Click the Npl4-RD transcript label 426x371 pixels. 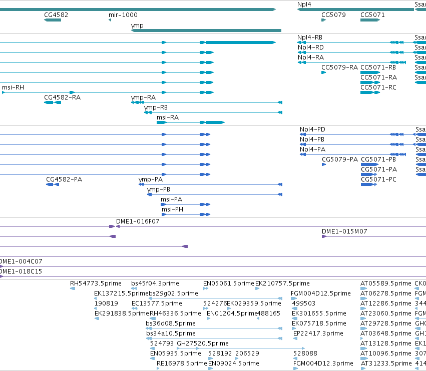point(310,47)
